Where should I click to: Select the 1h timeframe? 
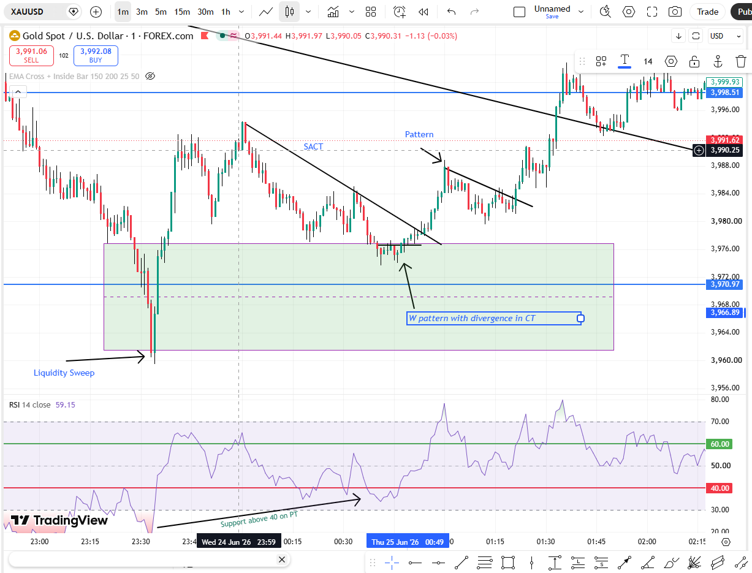pyautogui.click(x=226, y=12)
